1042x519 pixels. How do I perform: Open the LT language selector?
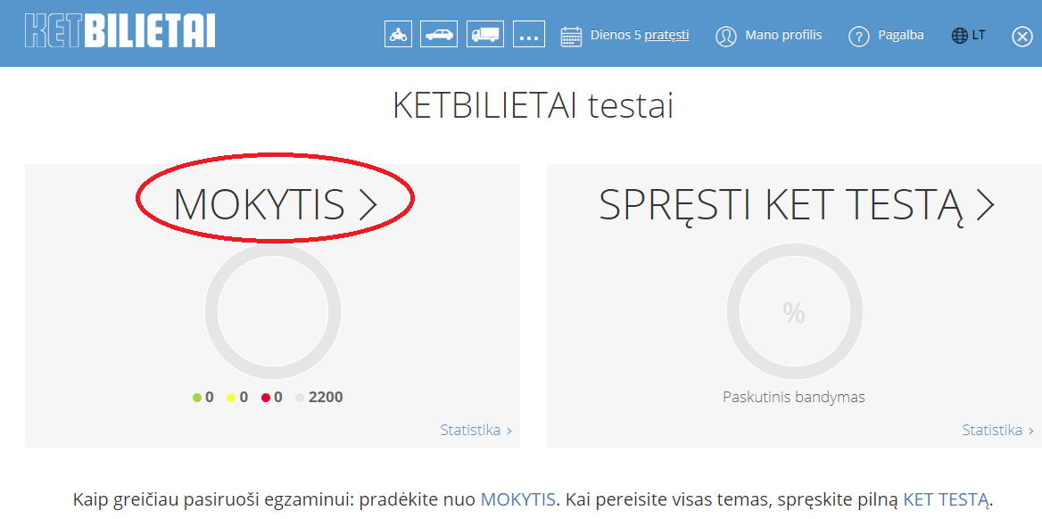coord(979,35)
